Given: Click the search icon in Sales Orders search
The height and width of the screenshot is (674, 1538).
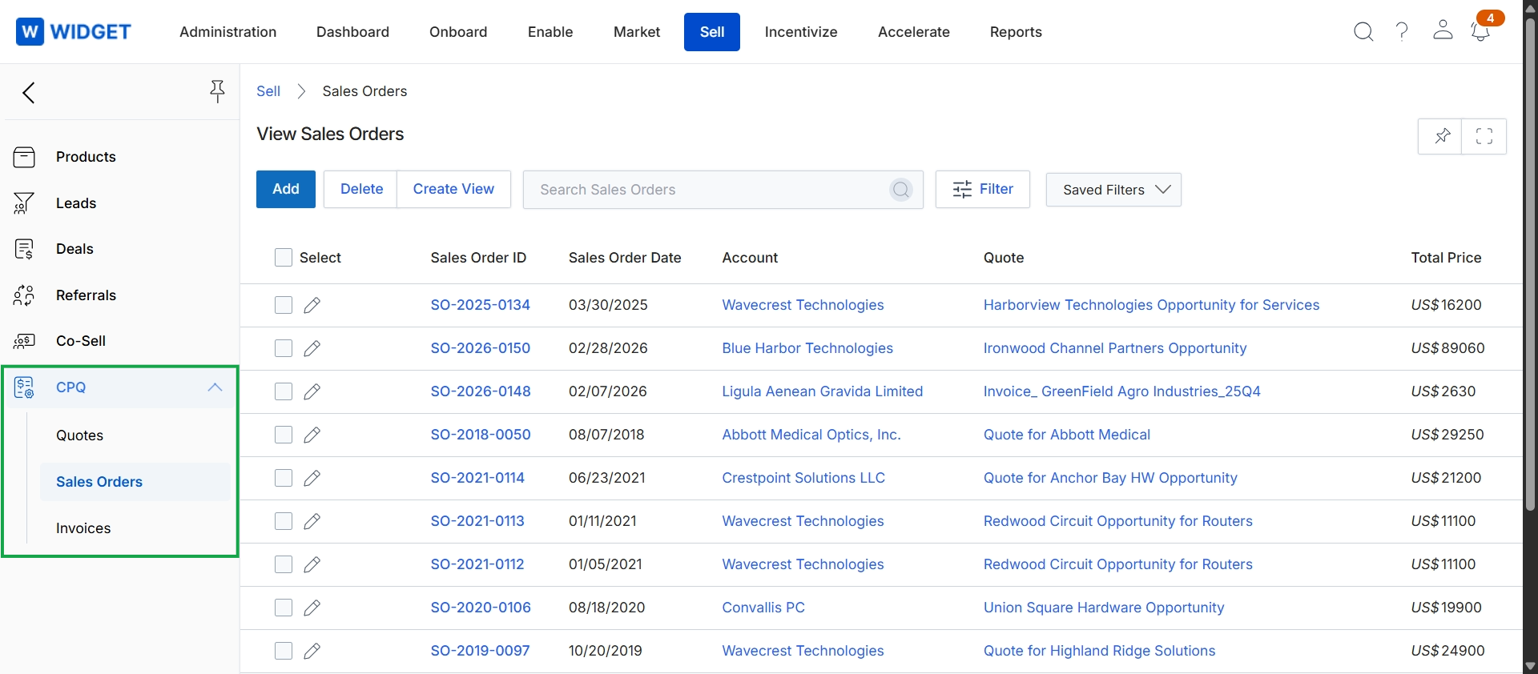Looking at the screenshot, I should (x=901, y=190).
